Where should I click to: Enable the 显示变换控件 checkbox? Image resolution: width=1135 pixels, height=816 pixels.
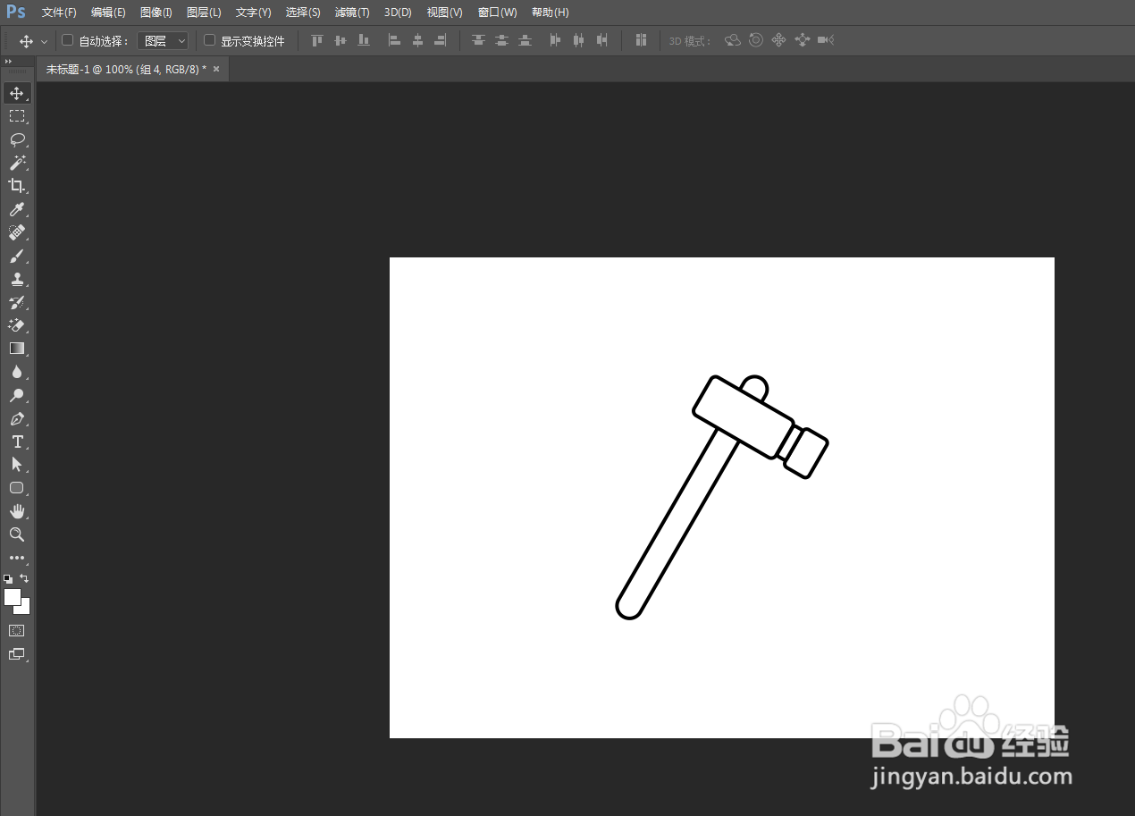tap(210, 40)
